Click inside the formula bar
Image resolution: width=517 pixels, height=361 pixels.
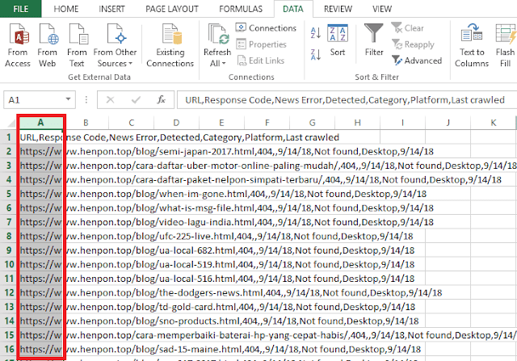click(x=347, y=100)
